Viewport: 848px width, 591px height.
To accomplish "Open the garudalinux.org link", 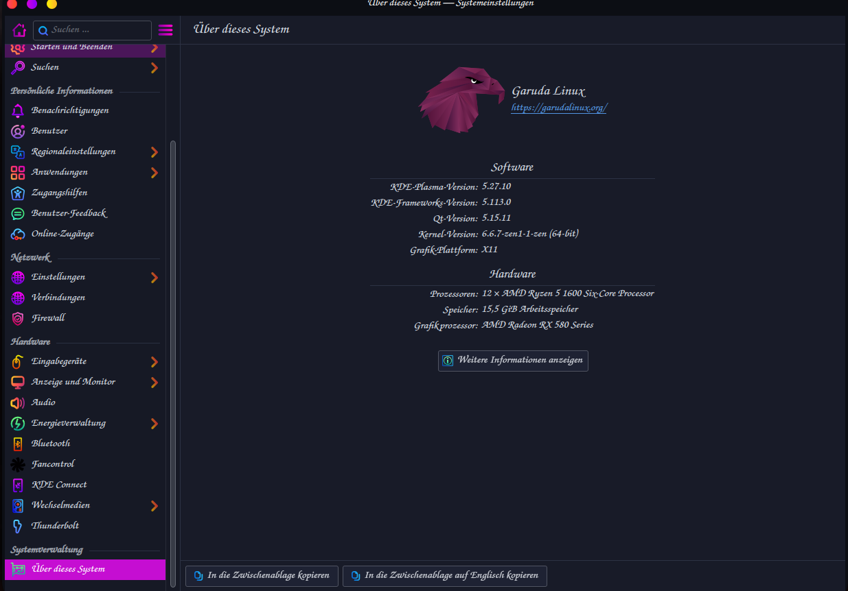I will [559, 108].
